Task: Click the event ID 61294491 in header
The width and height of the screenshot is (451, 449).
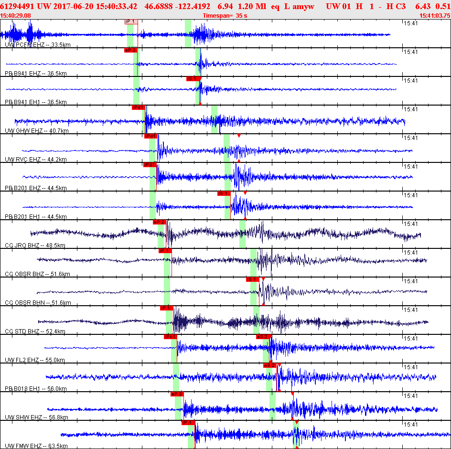Action: click(x=17, y=6)
